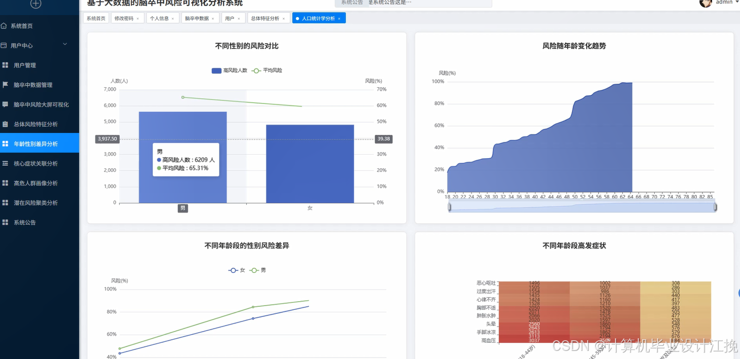The image size is (740, 359).
Task: Close the 总体特征分析 tab
Action: (283, 19)
